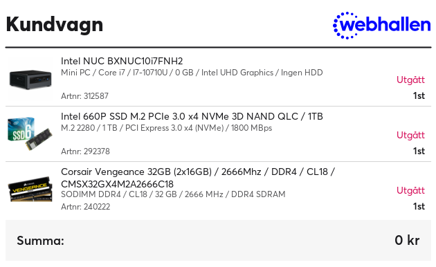Click the Utgått label on Corsair Vengeance
Screen dimensions: 436x267
point(410,190)
